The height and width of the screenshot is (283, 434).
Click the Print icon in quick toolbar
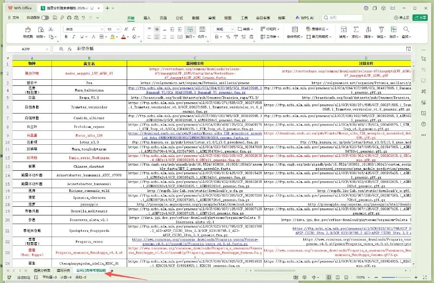69,18
